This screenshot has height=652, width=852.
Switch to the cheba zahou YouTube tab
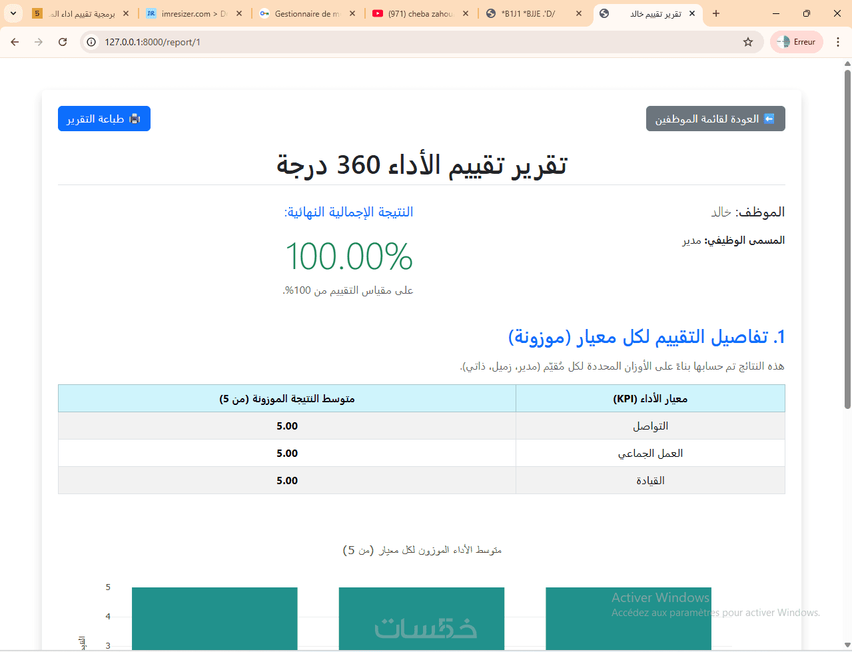coord(421,13)
